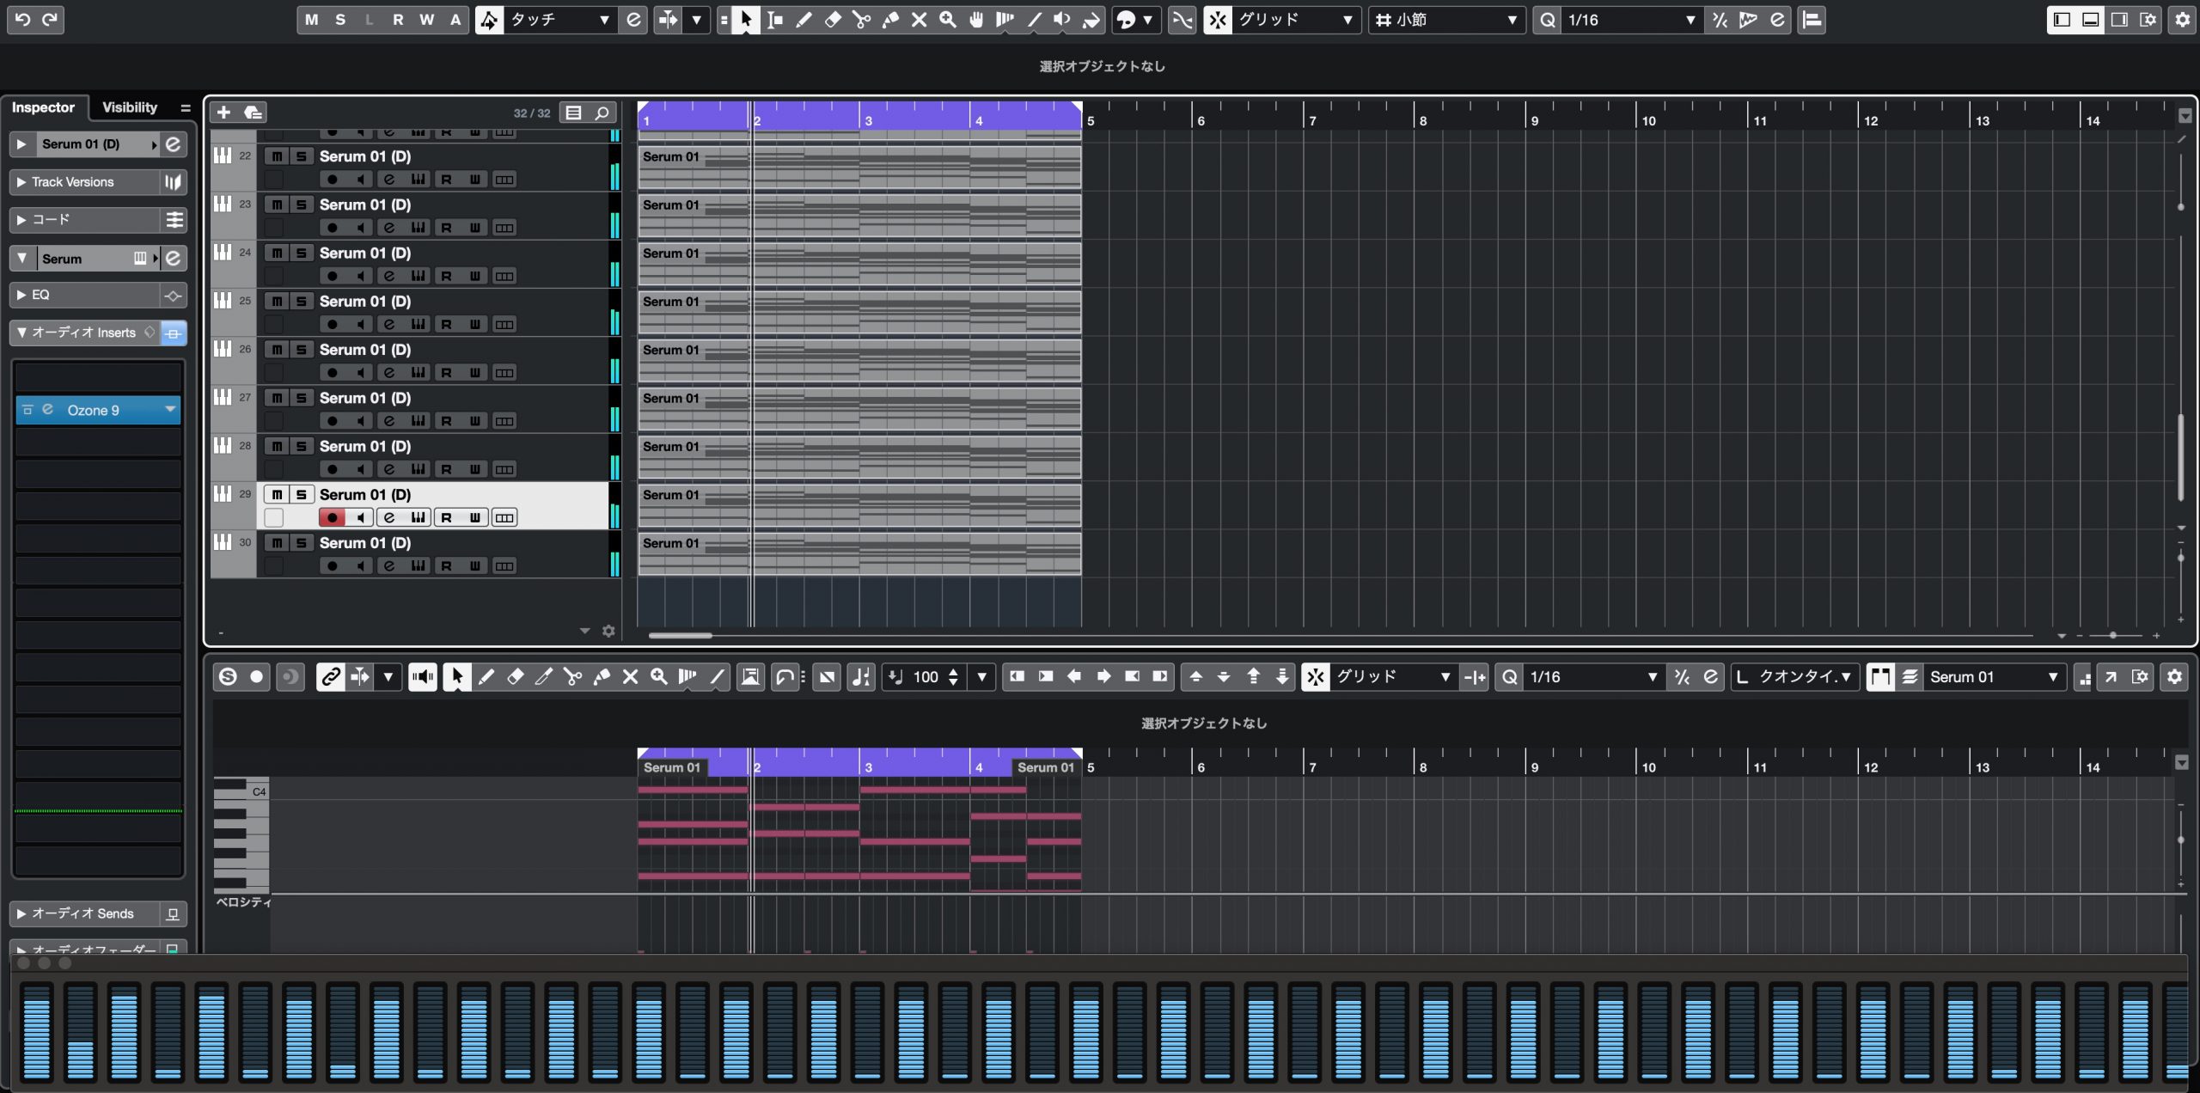Toggle left zone visibility at top right

coord(2062,20)
